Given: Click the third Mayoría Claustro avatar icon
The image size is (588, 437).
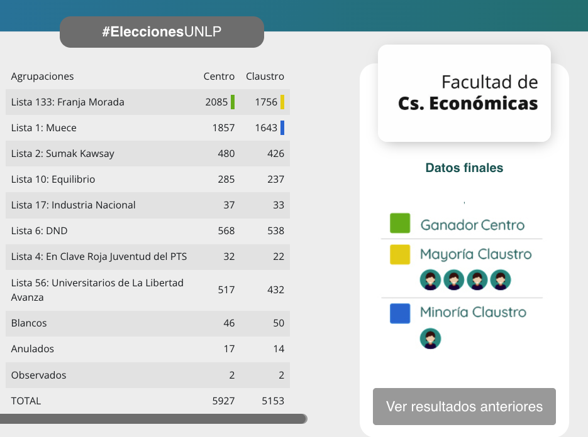Looking at the screenshot, I should pos(477,280).
